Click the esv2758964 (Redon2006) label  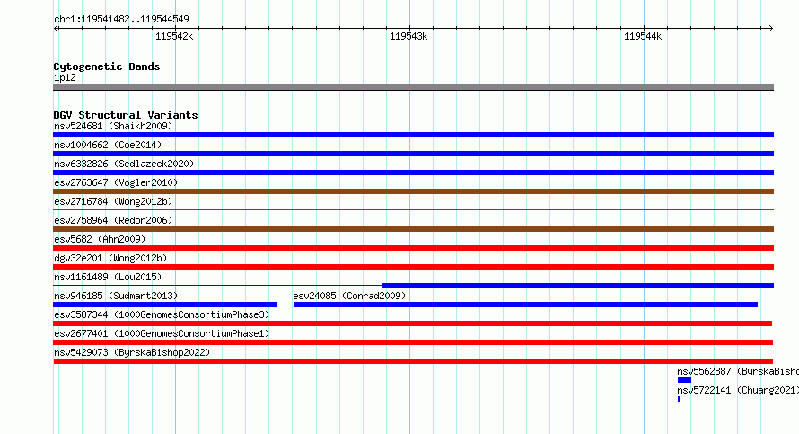[x=113, y=220]
